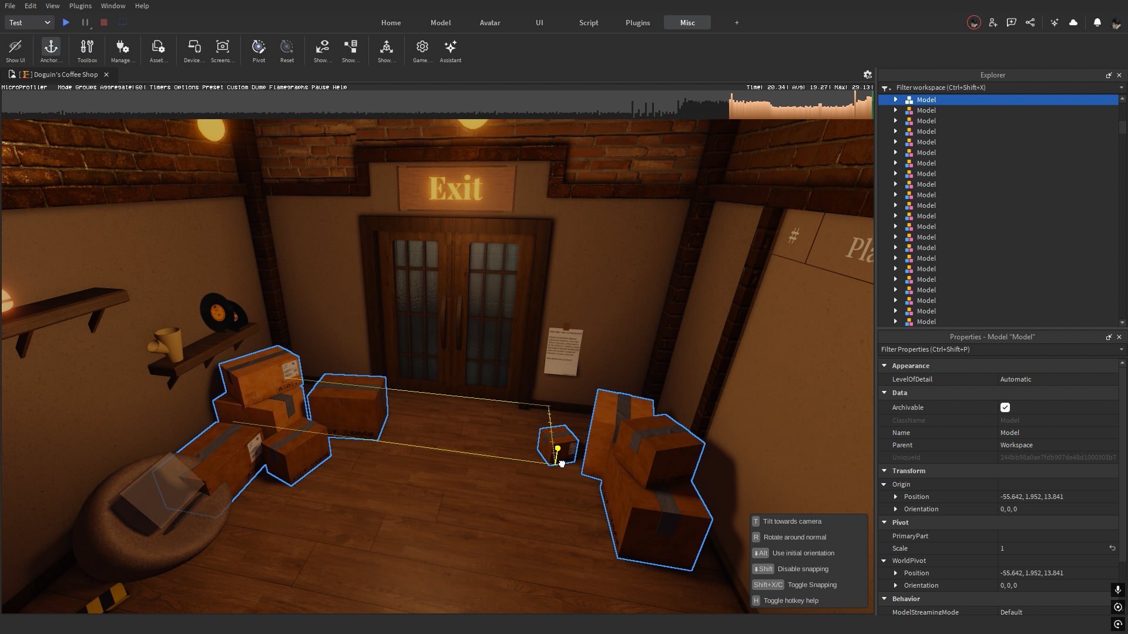This screenshot has width=1128, height=634.
Task: Open the Assistant sparkle tool in ribbon
Action: 451,51
